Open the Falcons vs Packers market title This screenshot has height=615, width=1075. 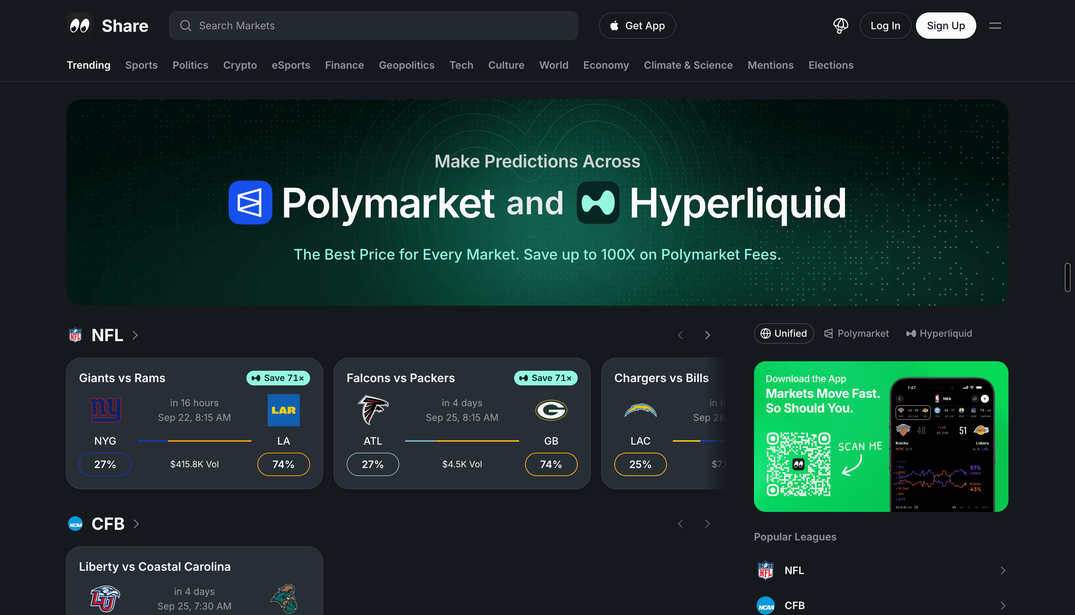click(400, 378)
